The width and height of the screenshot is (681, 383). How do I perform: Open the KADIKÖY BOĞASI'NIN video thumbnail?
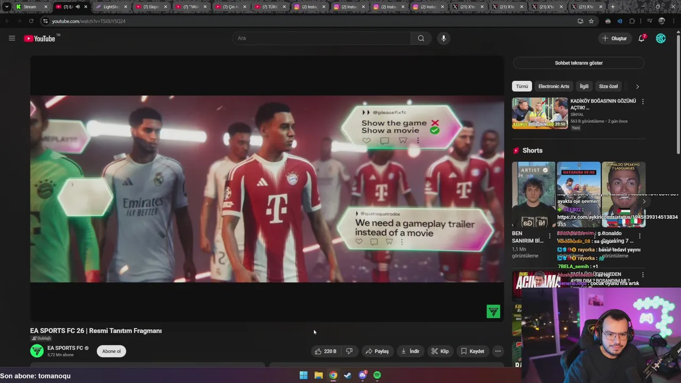coord(540,113)
